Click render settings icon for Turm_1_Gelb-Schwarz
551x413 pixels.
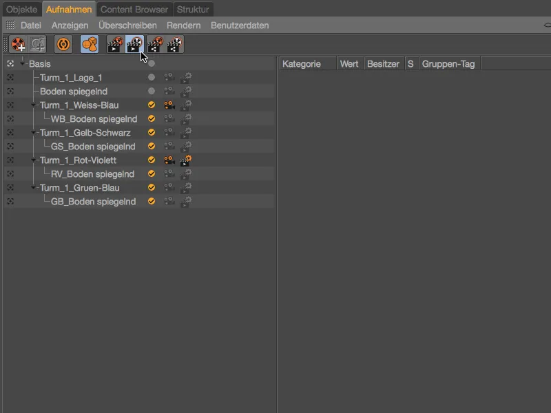click(185, 133)
